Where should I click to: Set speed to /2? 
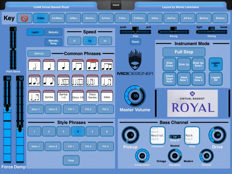pyautogui.click(x=74, y=41)
